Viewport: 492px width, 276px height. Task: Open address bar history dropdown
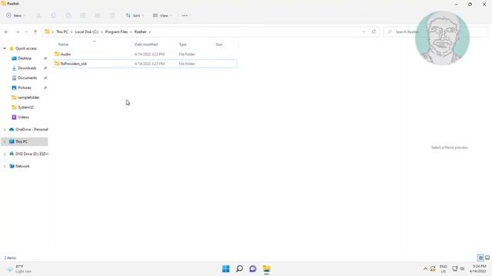pyautogui.click(x=364, y=32)
